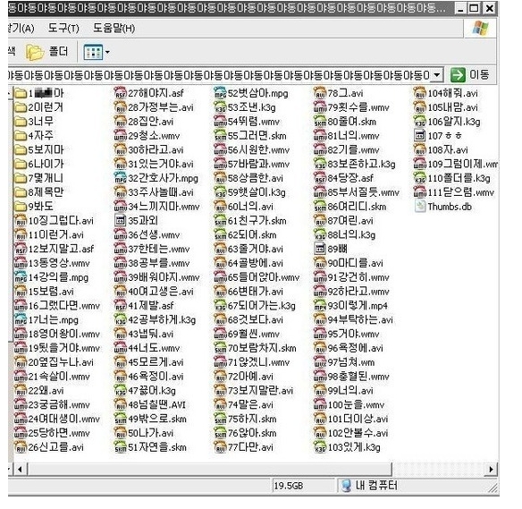522x509 pixels.
Task: Select file name 18영어왕이.wmv
Action: coord(64,334)
